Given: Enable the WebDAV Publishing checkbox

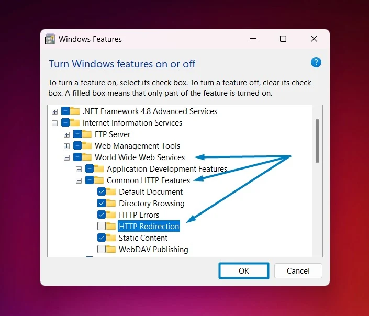Looking at the screenshot, I should click(x=102, y=249).
